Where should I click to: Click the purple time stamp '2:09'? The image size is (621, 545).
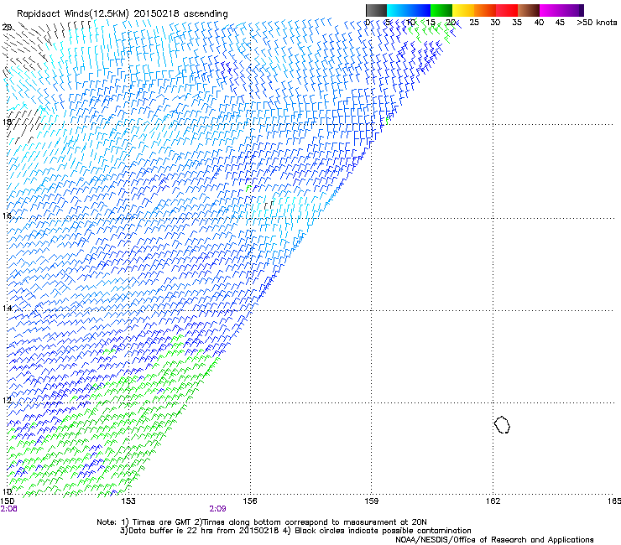(x=218, y=509)
